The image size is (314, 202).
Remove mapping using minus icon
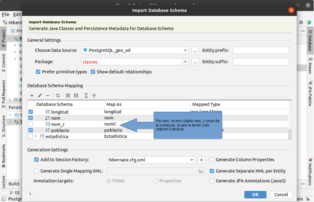(48, 95)
